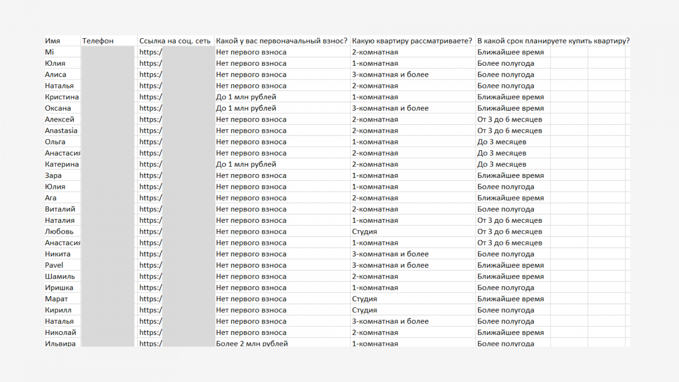The image size is (679, 382).
Task: Open the https link in Зара's row
Action: click(x=151, y=176)
